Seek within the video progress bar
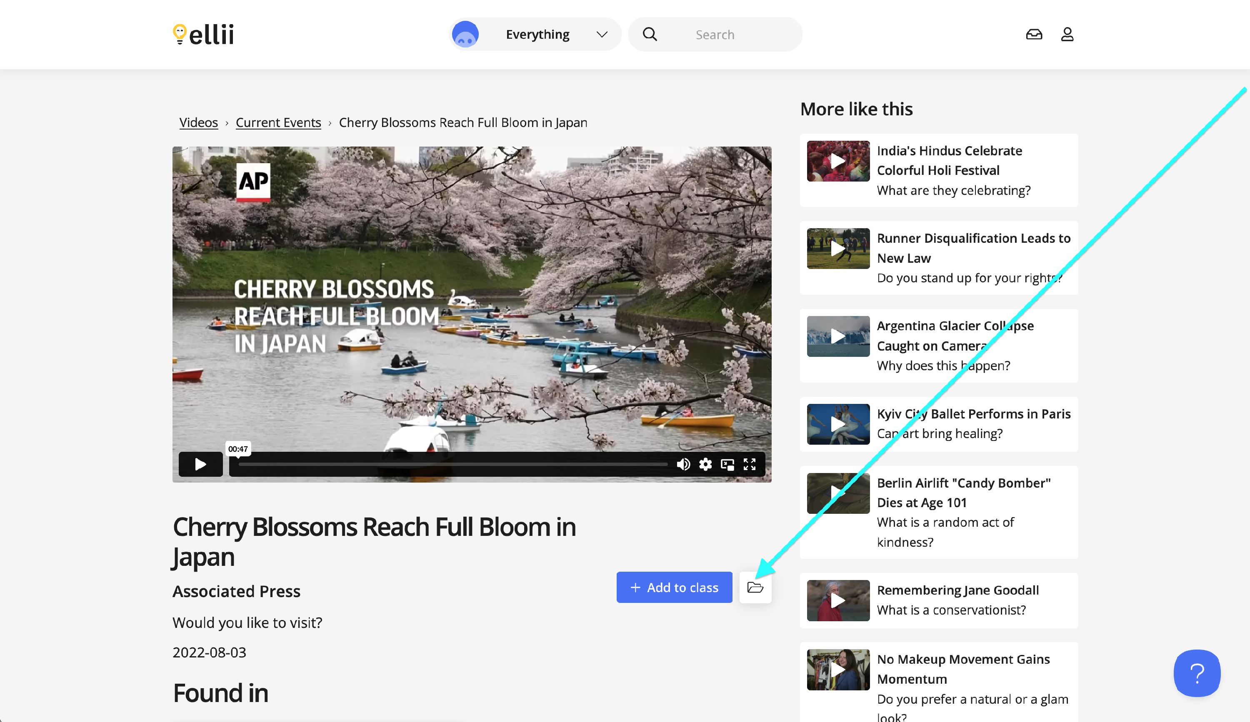 (x=452, y=464)
